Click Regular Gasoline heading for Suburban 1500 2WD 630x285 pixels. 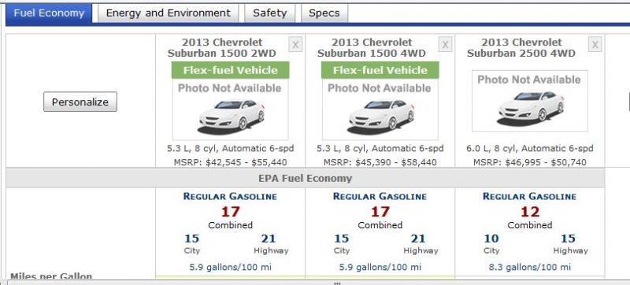coord(230,197)
